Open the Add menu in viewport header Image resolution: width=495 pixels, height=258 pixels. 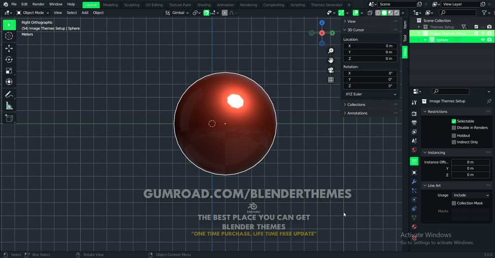point(85,13)
